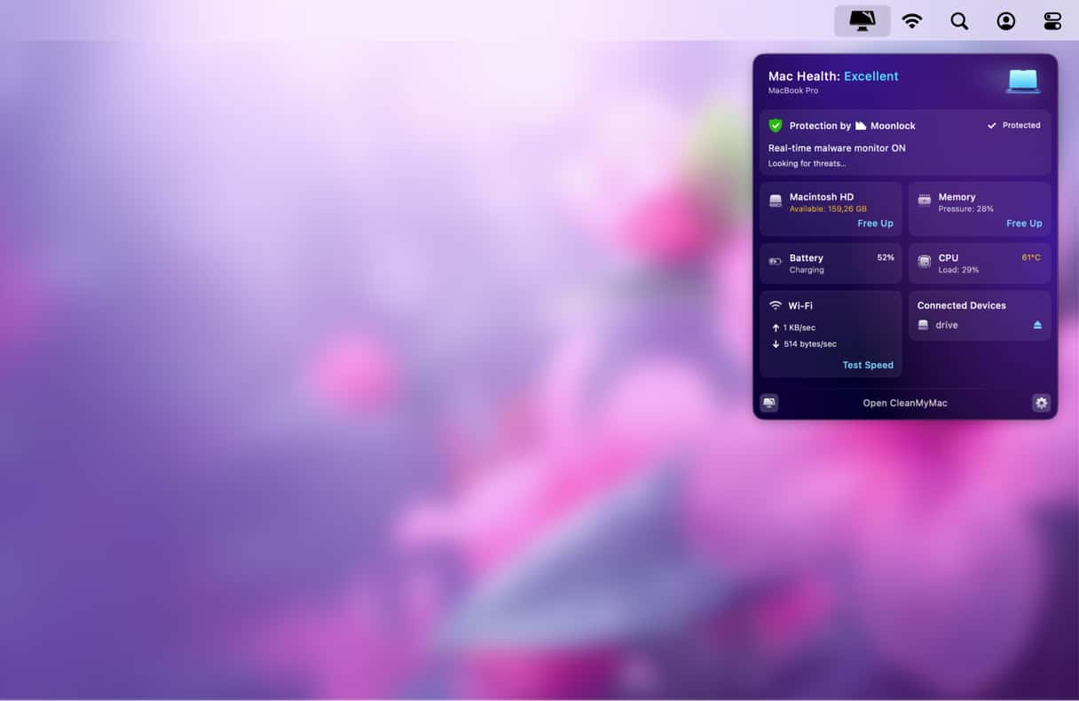Click the monitor icon in widget footer
The height and width of the screenshot is (701, 1079).
click(x=768, y=403)
